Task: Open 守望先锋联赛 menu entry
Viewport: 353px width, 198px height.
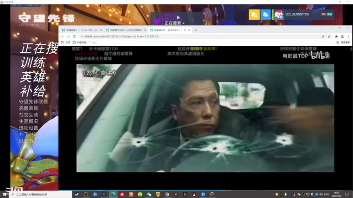Action: tap(34, 102)
